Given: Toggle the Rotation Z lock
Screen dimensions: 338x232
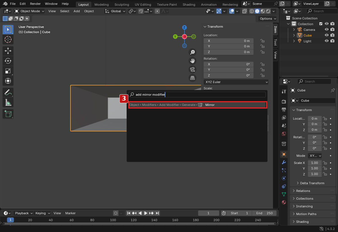Looking at the screenshot, I should [262, 75].
